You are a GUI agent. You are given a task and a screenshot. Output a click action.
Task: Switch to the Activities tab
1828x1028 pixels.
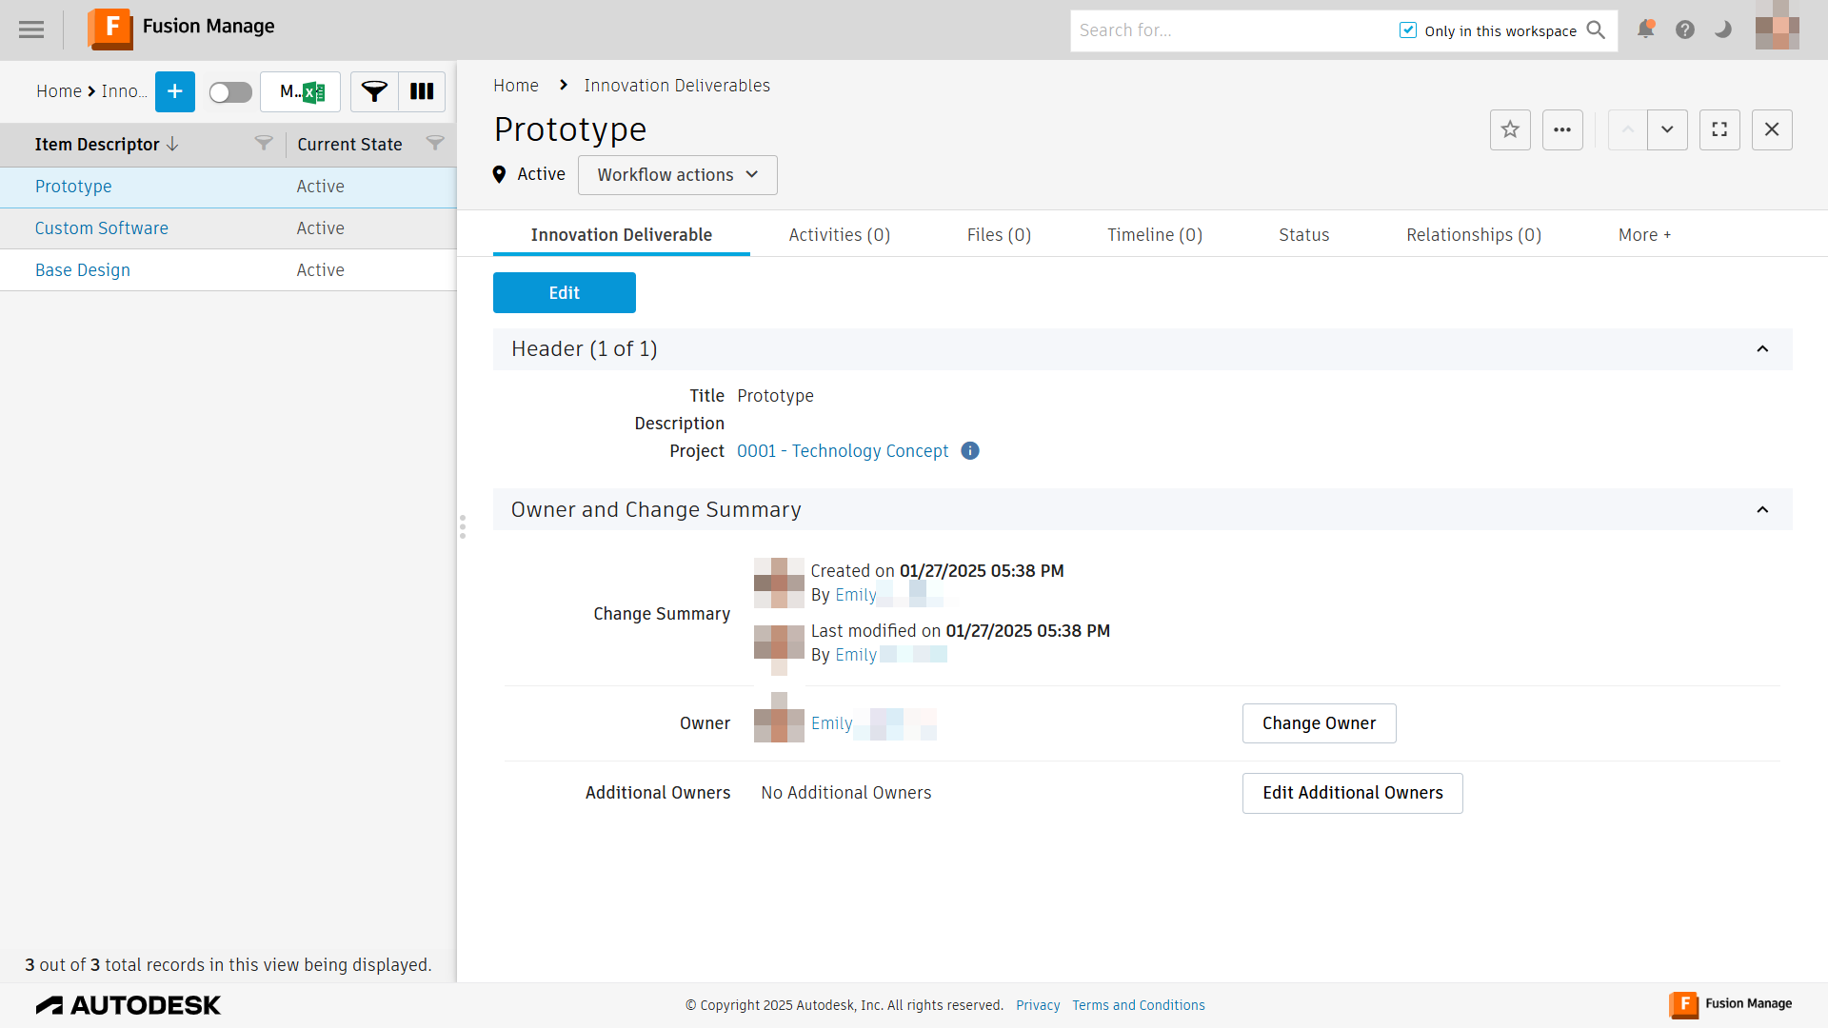click(x=840, y=235)
